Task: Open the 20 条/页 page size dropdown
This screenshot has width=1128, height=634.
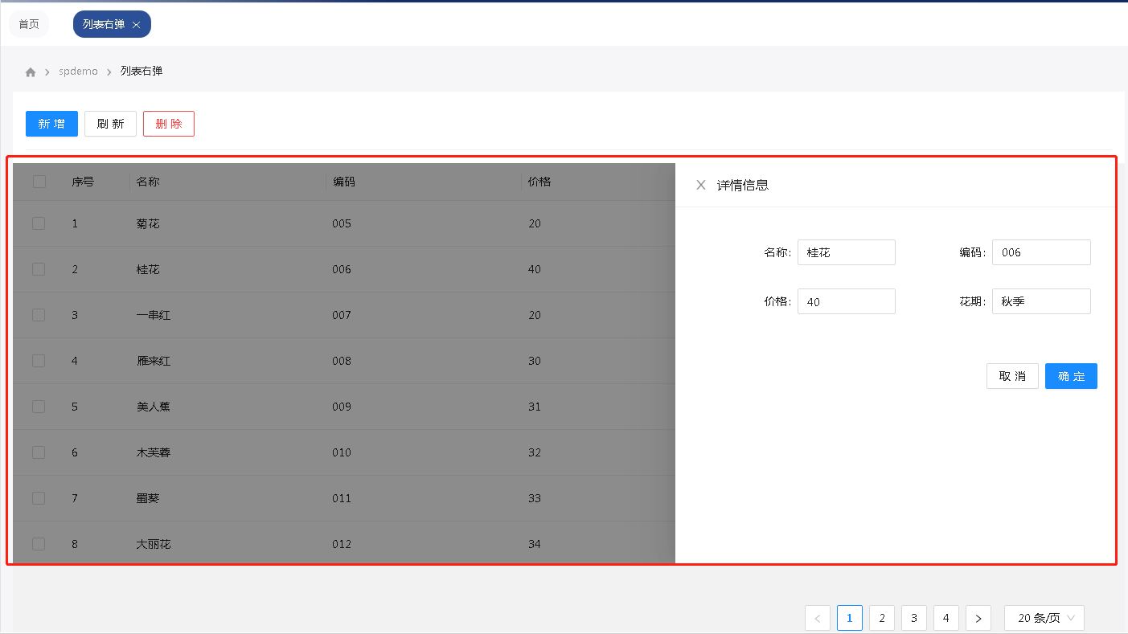Action: pyautogui.click(x=1044, y=618)
